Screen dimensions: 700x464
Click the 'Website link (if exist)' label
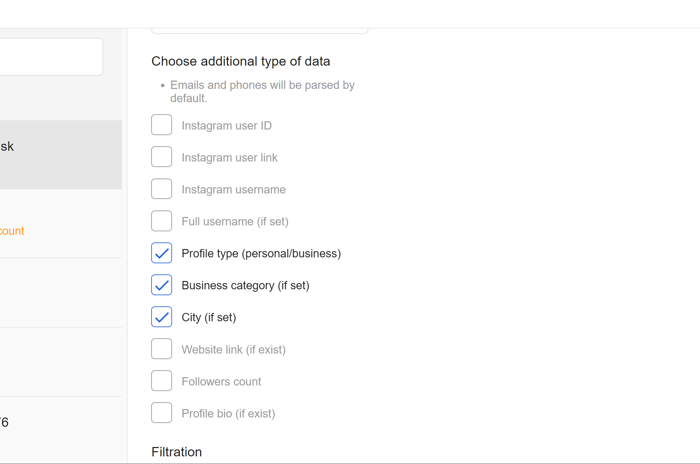click(x=234, y=349)
